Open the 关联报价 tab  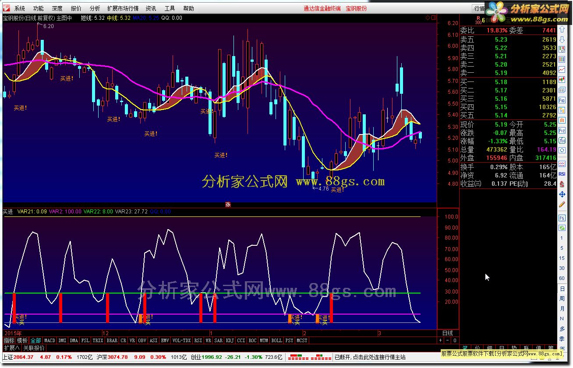(34, 348)
